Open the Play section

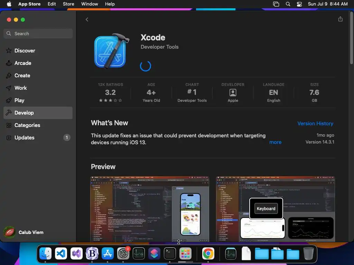coord(38,100)
